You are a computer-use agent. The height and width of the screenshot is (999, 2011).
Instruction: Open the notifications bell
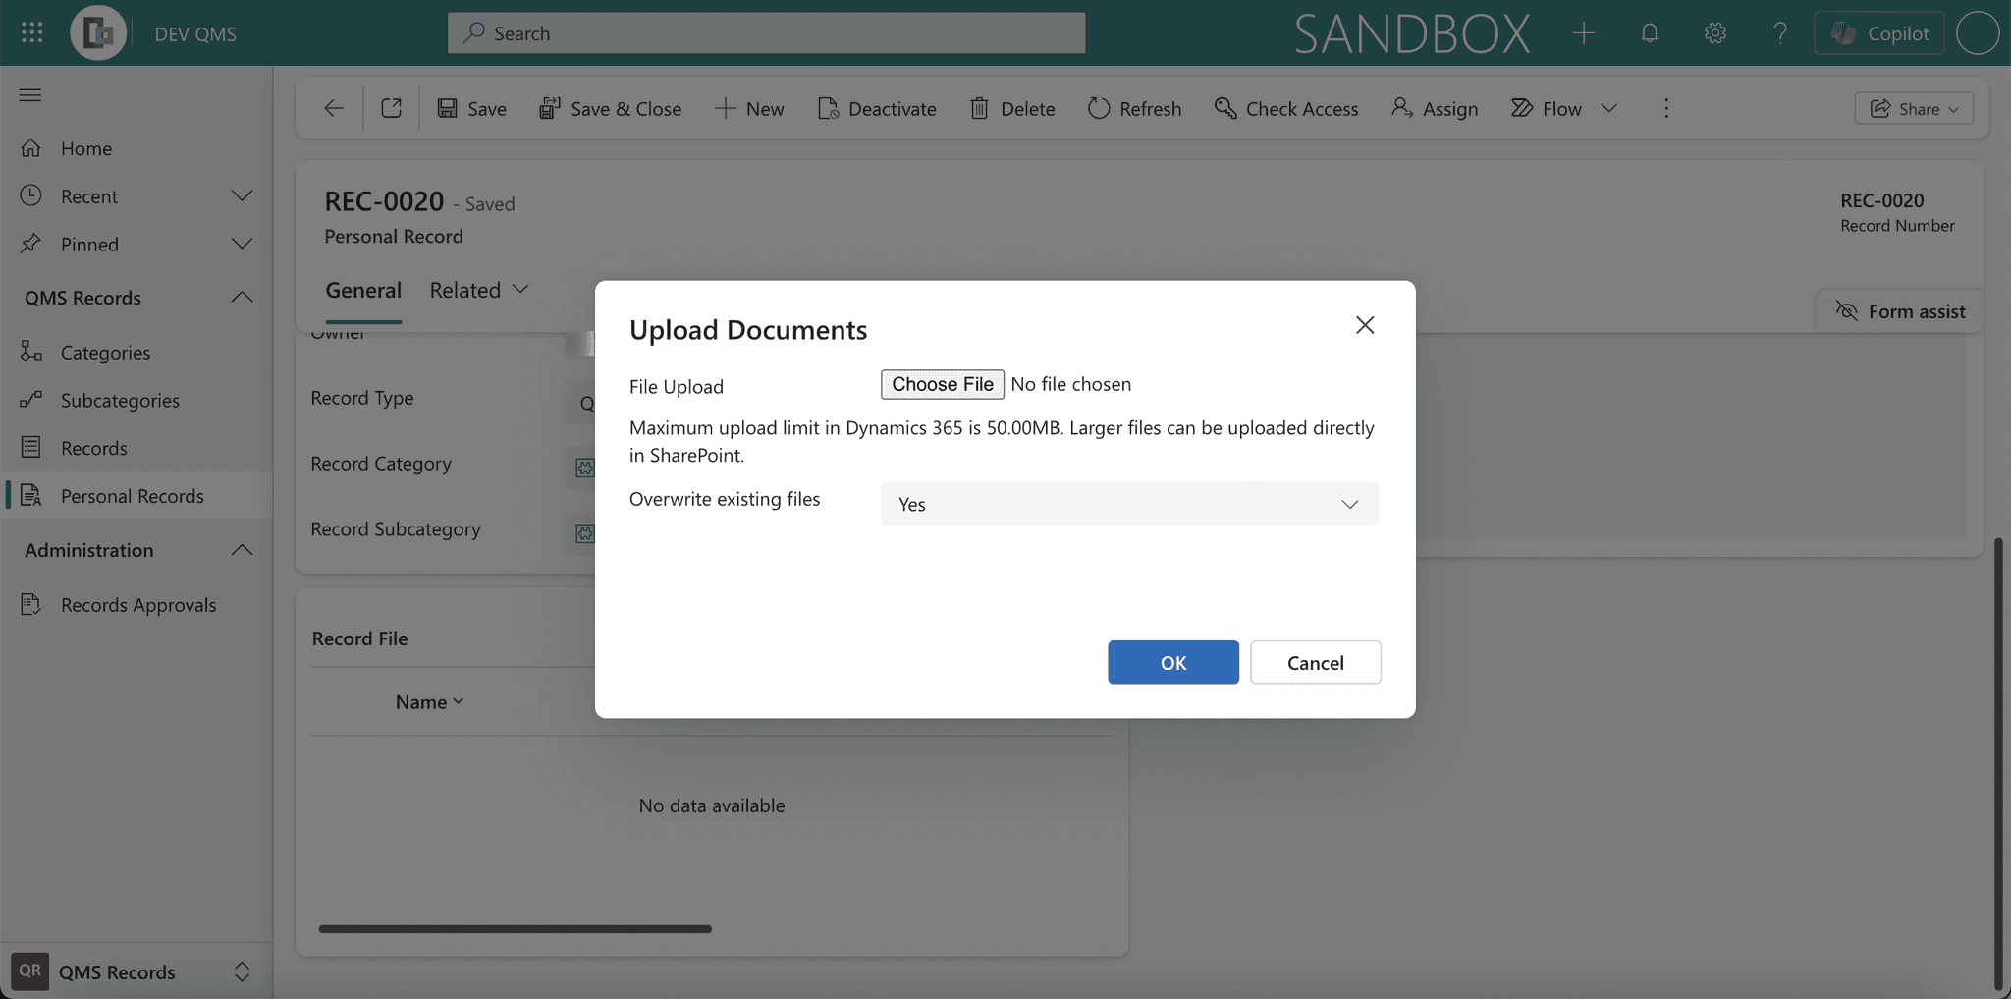1650,32
